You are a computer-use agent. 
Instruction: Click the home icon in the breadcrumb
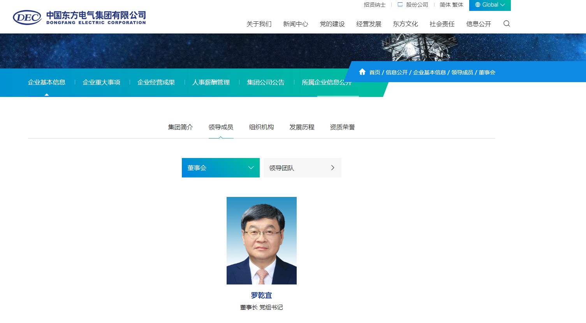pyautogui.click(x=362, y=72)
